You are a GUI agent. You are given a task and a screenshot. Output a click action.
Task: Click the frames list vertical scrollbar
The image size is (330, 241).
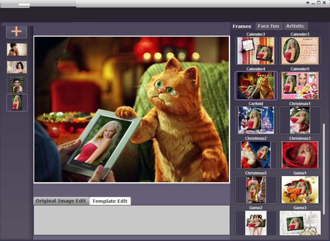[x=324, y=169]
